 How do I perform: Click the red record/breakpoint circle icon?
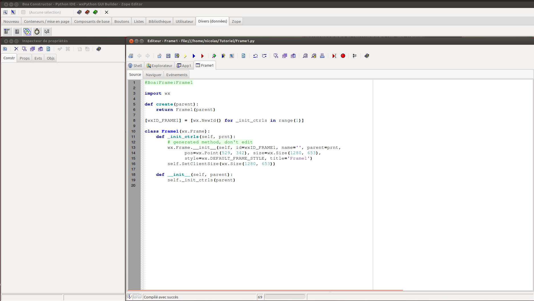343,56
